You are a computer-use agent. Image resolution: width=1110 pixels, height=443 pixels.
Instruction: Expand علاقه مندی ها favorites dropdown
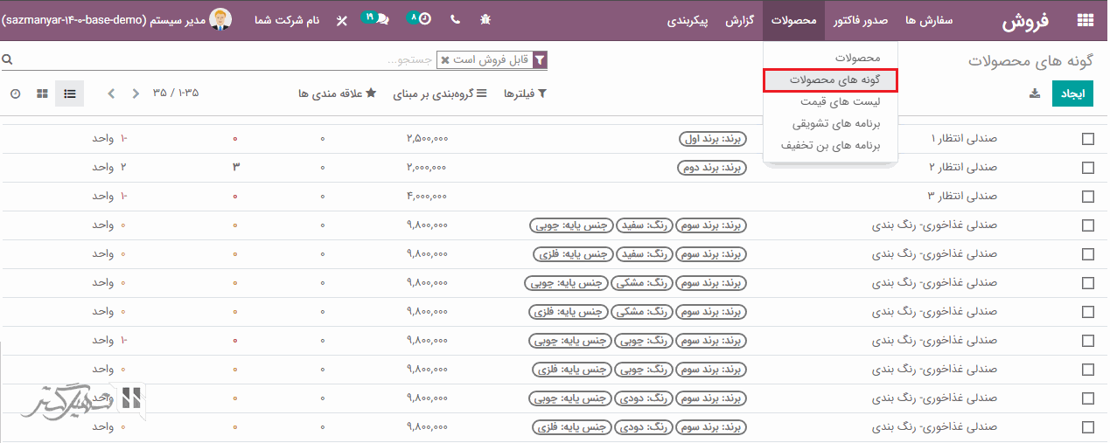(x=337, y=93)
